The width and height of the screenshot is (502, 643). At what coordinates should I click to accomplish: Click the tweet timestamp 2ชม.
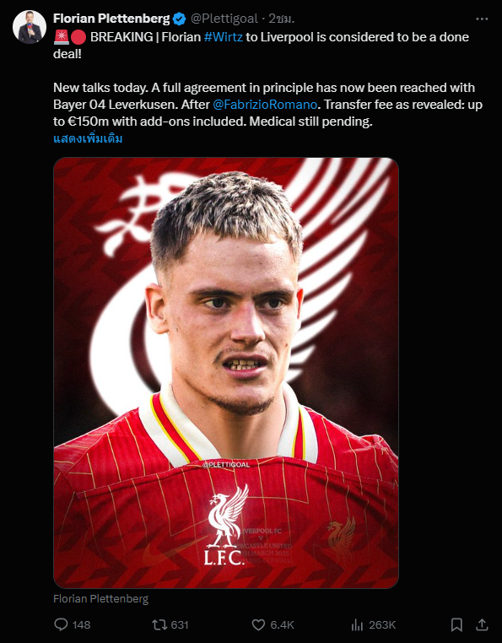[281, 19]
